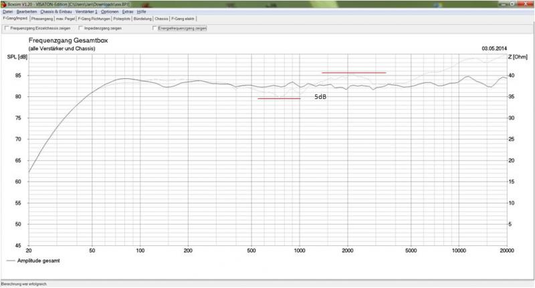The image size is (535, 288).
Task: Open the Optionen menu
Action: 110,12
